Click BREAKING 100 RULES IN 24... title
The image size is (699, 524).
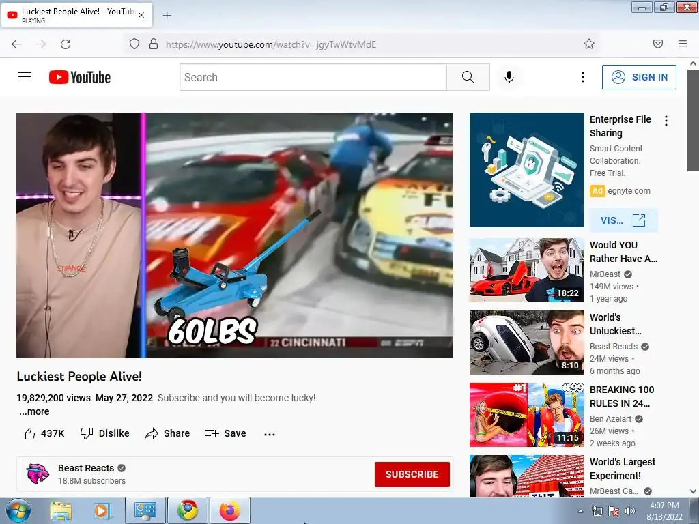622,396
